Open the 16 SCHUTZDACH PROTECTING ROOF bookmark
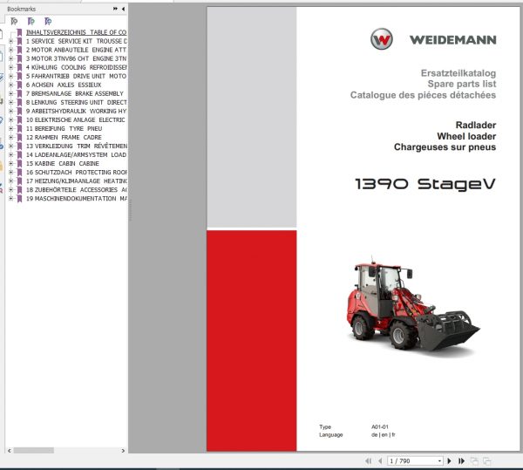Screen dimensions: 523x470 [76, 172]
